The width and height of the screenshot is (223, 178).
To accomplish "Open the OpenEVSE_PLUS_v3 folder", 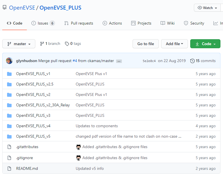I will coord(33,116).
